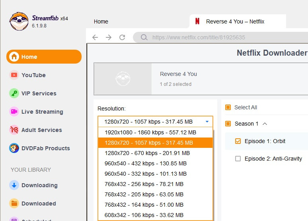Screen dimensions: 308x221
Task: Switch to the Home browser tab
Action: [x=101, y=21]
